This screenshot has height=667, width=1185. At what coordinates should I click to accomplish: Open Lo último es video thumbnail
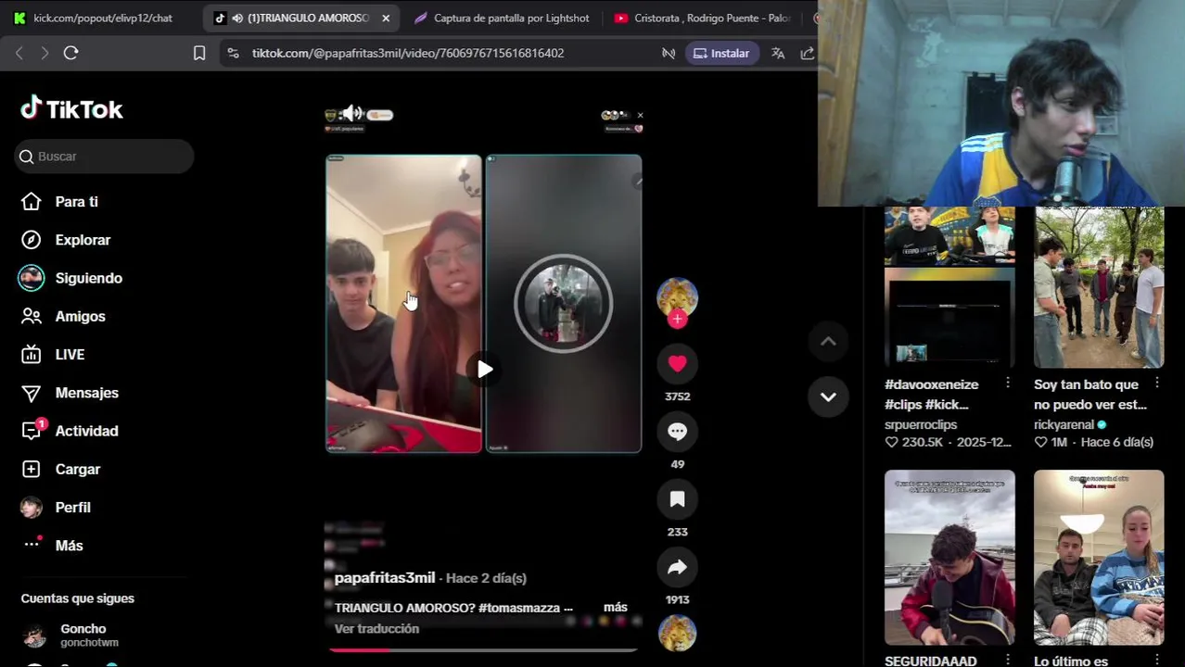click(x=1099, y=558)
